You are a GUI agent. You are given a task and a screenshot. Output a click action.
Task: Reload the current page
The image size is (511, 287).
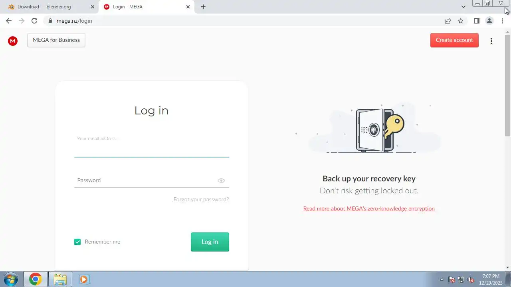pos(34,21)
